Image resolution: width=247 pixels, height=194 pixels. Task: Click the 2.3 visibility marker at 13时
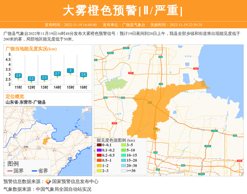[44, 77]
